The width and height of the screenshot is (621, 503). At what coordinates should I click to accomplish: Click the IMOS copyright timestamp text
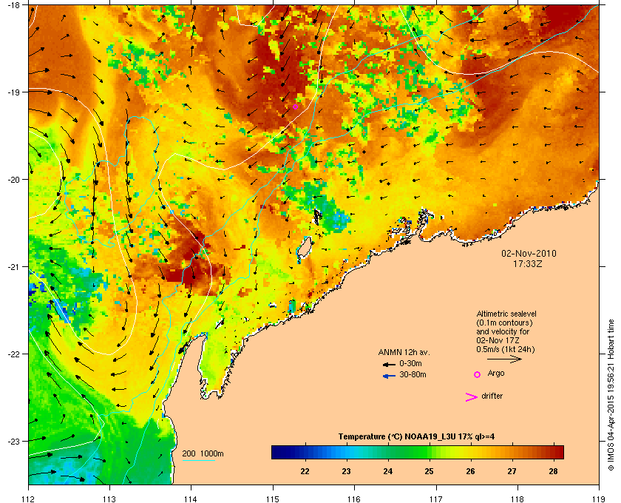click(x=611, y=396)
